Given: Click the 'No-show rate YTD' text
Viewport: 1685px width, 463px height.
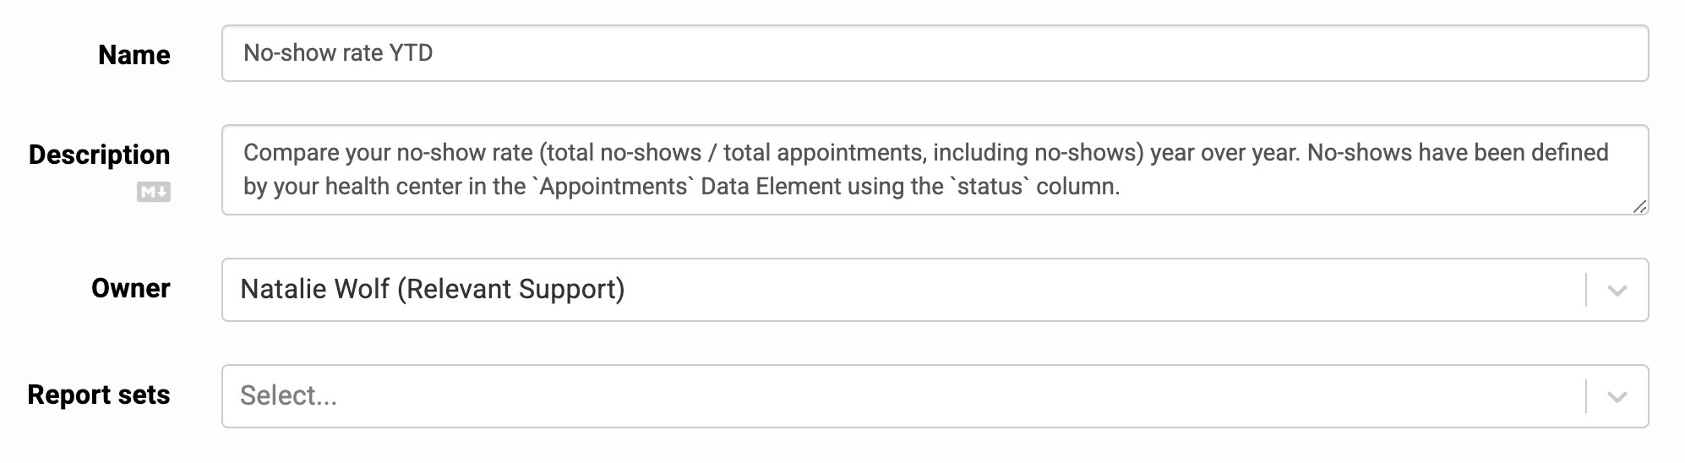Looking at the screenshot, I should tap(338, 53).
